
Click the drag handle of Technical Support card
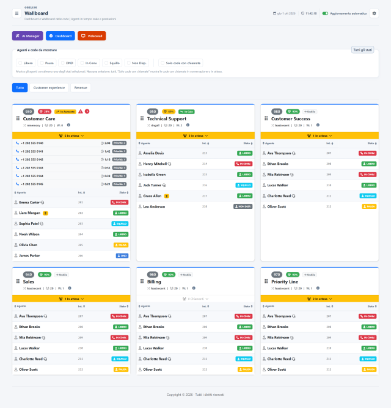pos(142,118)
